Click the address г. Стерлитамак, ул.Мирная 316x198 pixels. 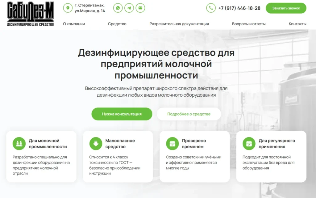tap(90, 8)
